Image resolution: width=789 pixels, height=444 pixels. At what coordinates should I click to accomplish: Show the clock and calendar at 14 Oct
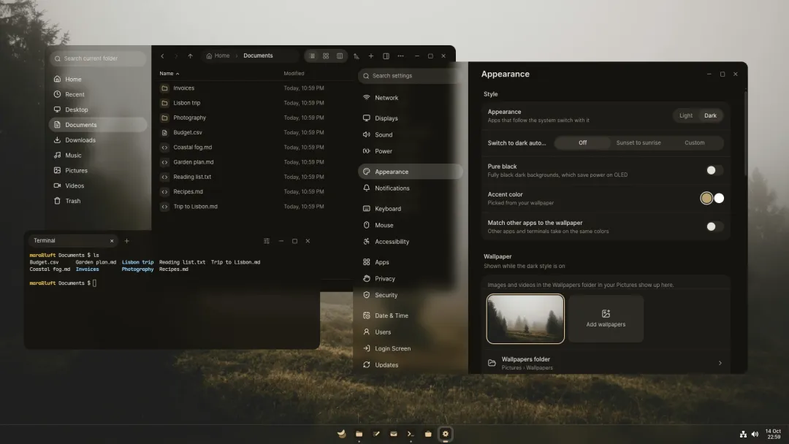tap(773, 434)
